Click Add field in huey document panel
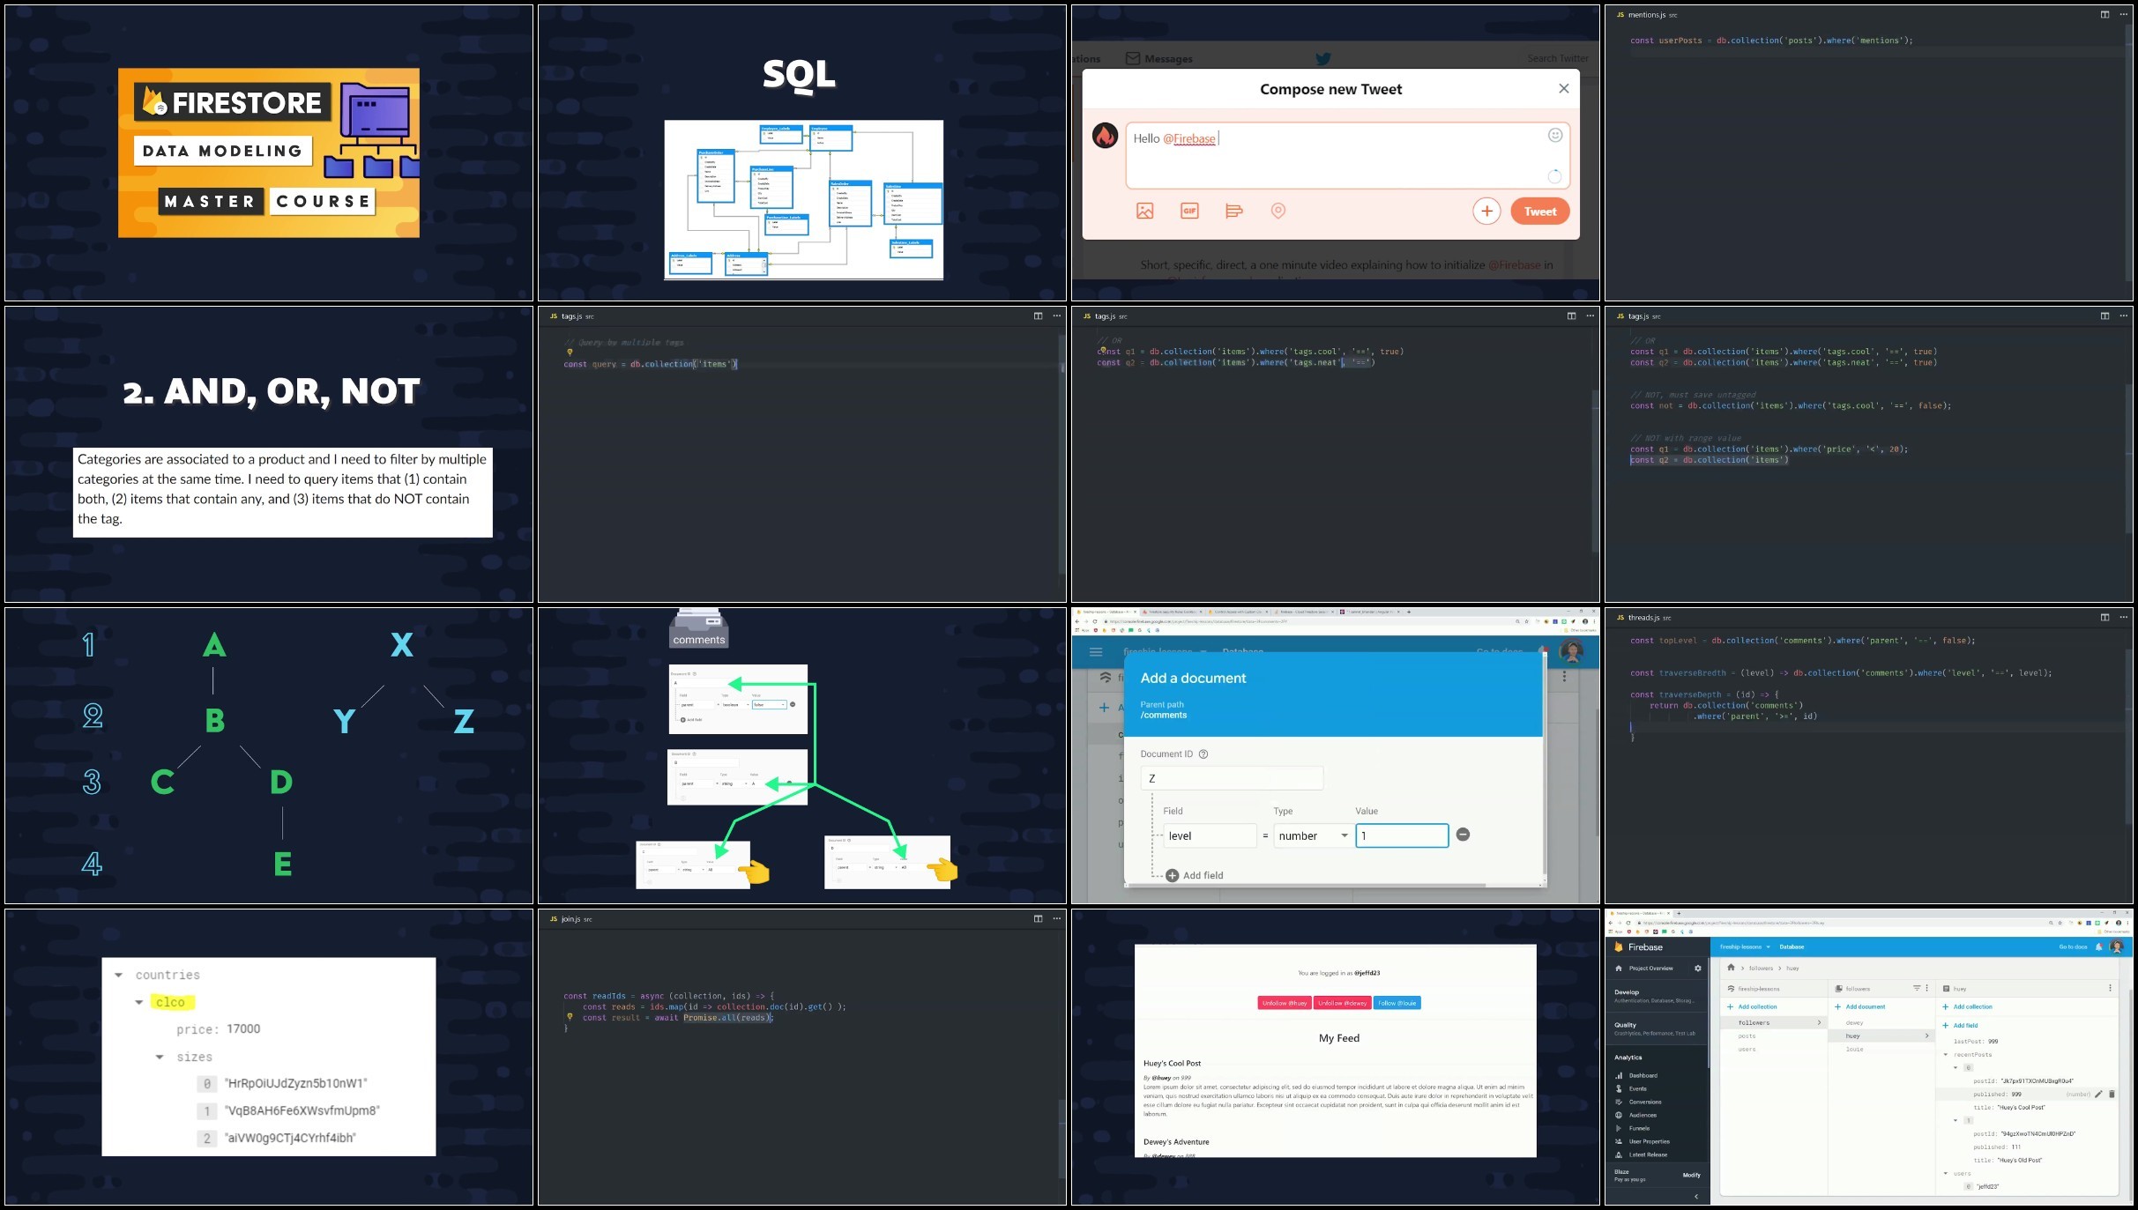 point(1961,1025)
